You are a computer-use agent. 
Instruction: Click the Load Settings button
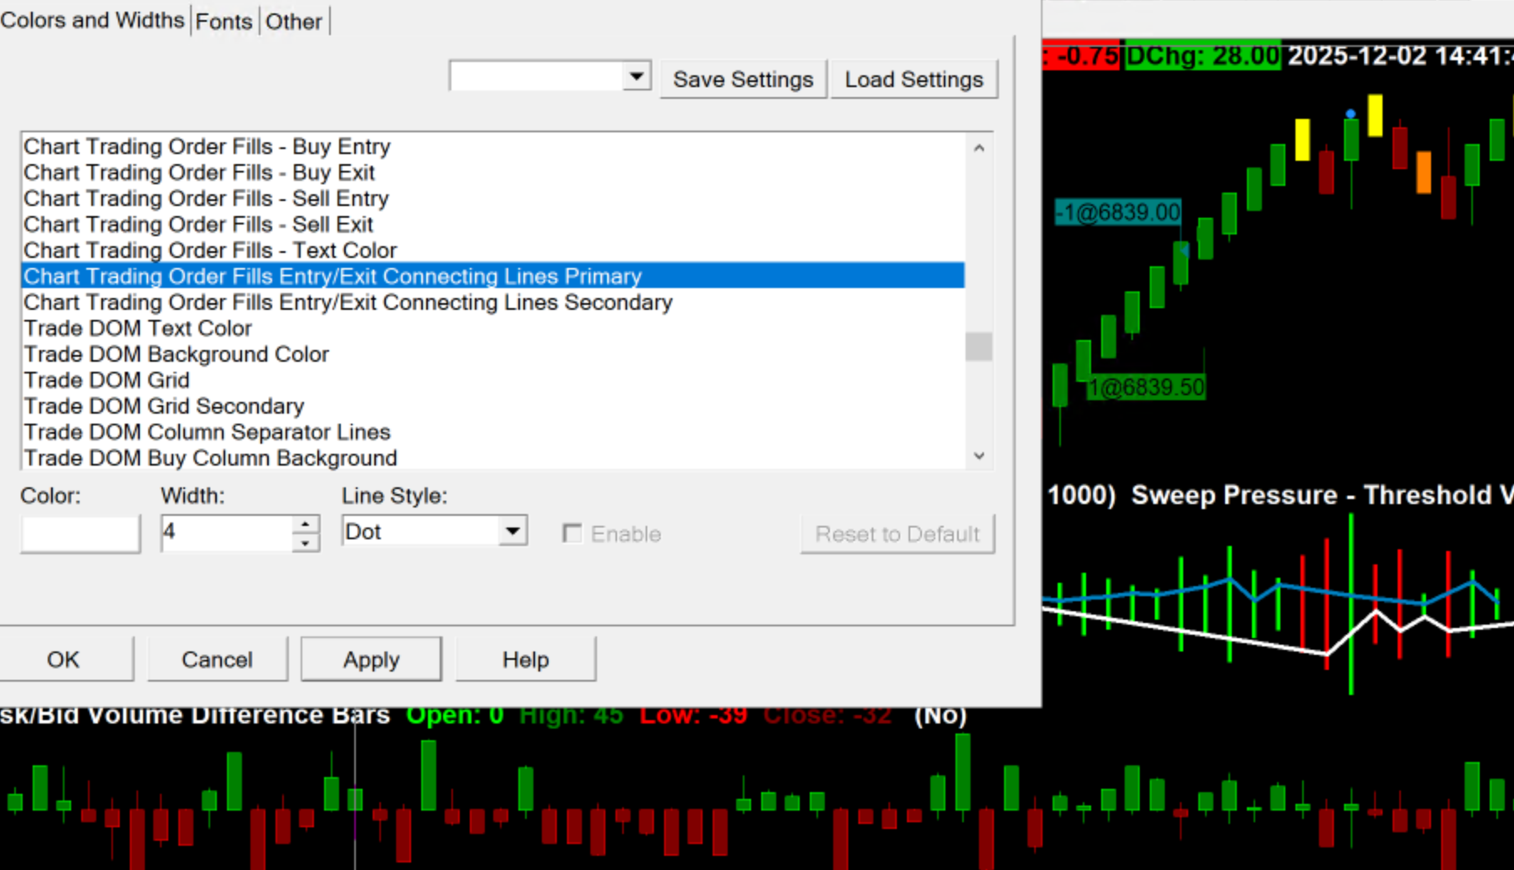coord(914,80)
